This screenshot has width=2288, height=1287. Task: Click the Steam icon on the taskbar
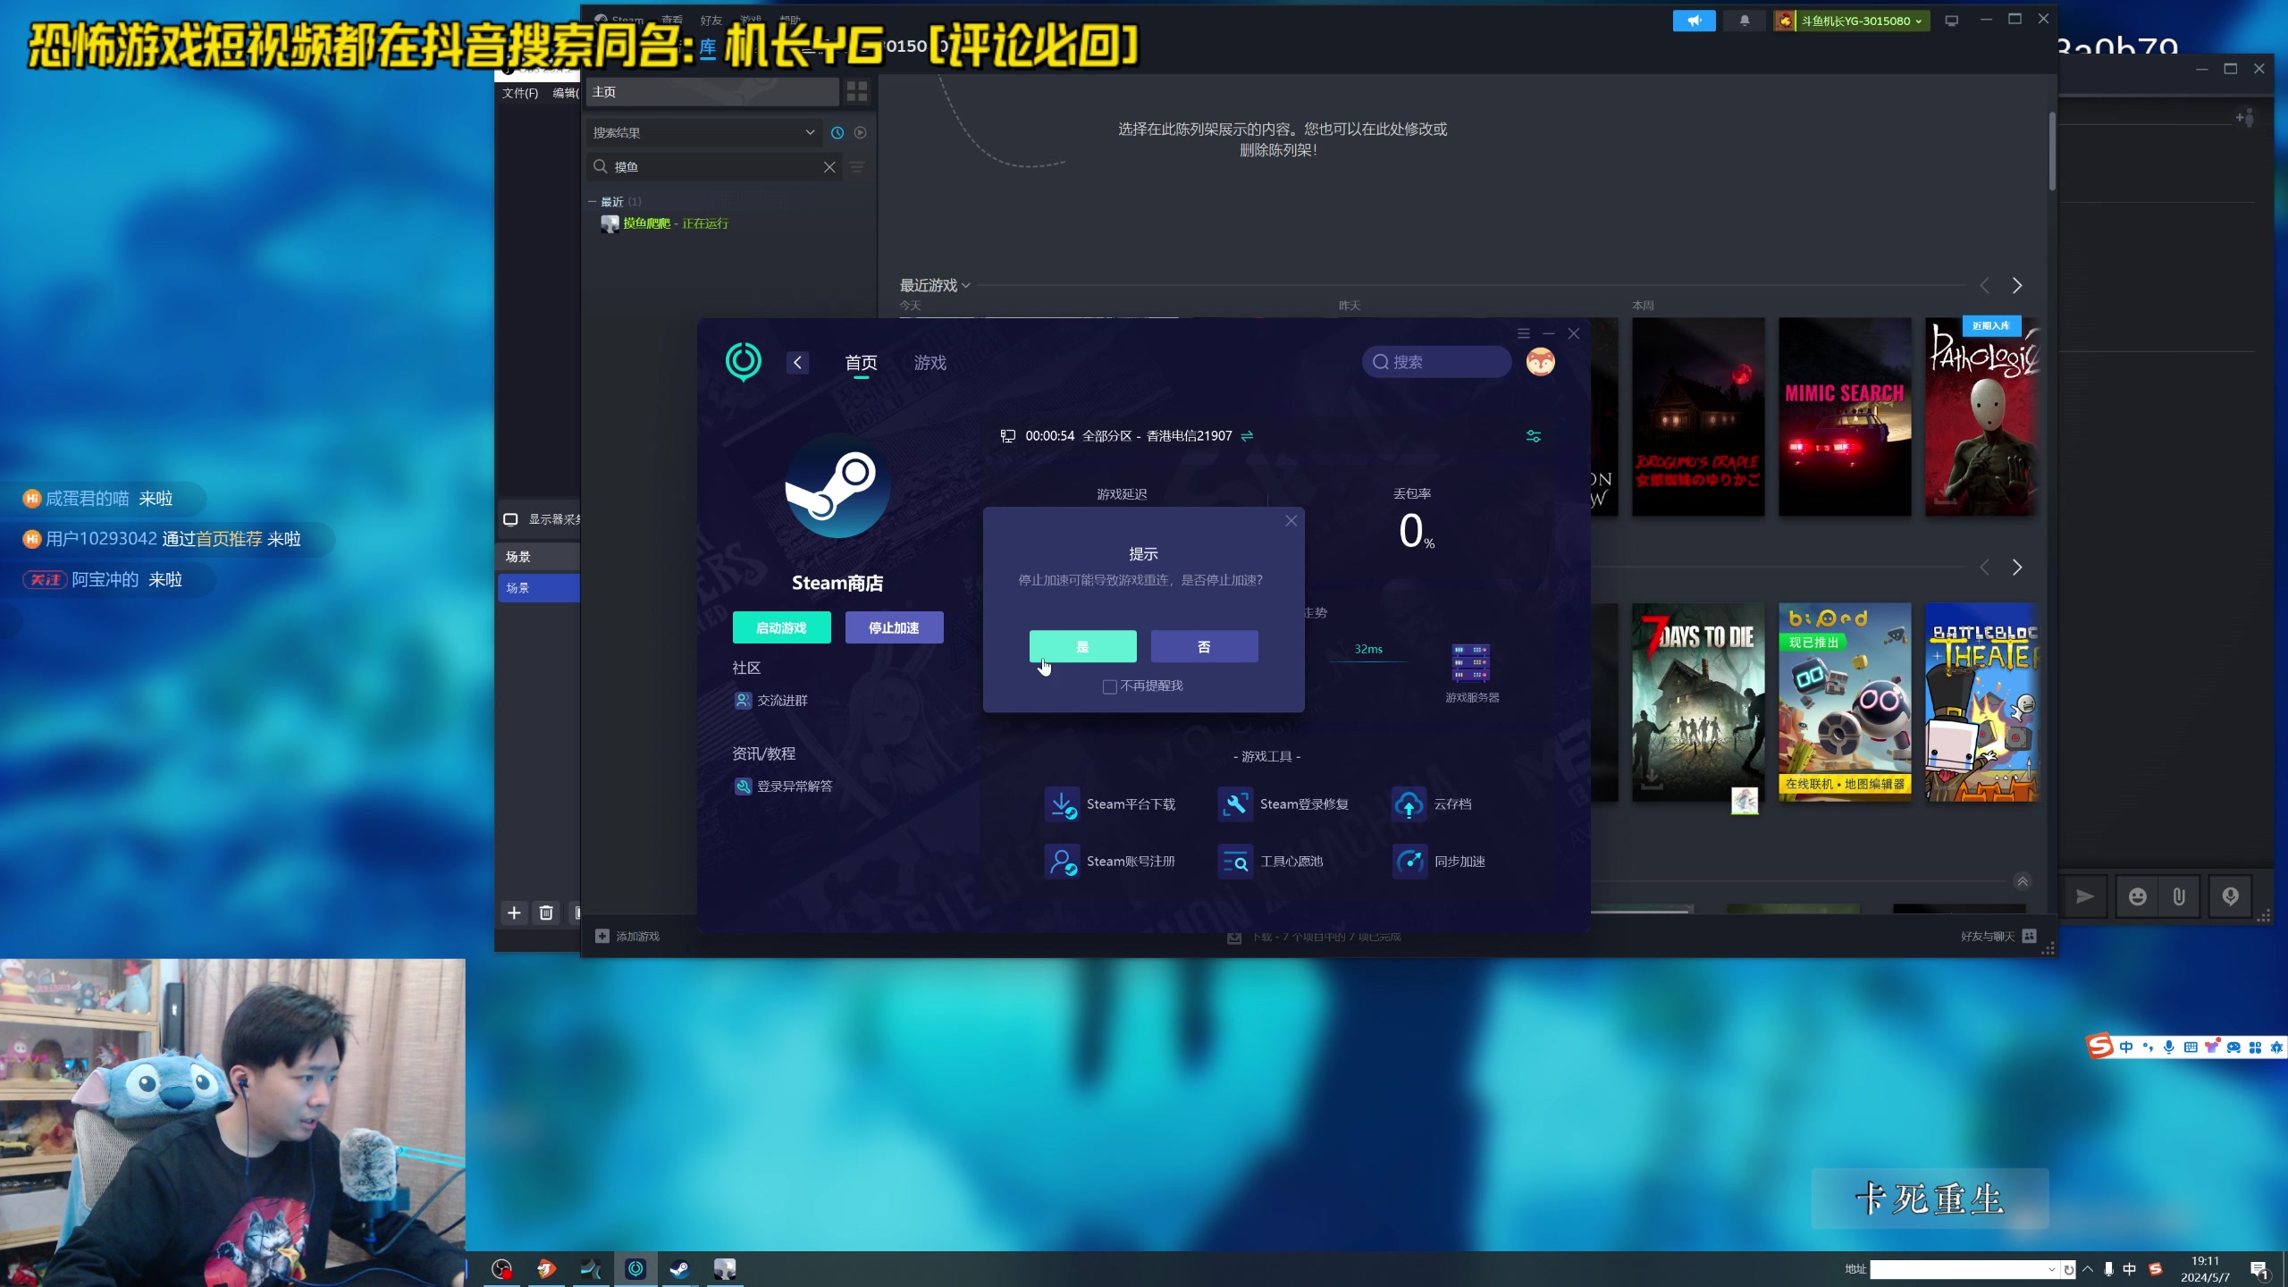click(x=679, y=1268)
